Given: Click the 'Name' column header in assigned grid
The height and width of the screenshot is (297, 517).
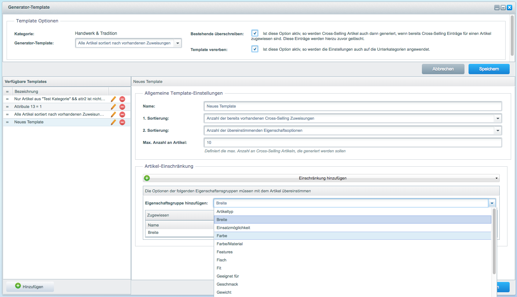Looking at the screenshot, I should click(x=180, y=225).
